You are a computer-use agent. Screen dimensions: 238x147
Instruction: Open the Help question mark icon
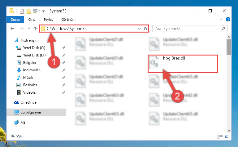click(228, 19)
